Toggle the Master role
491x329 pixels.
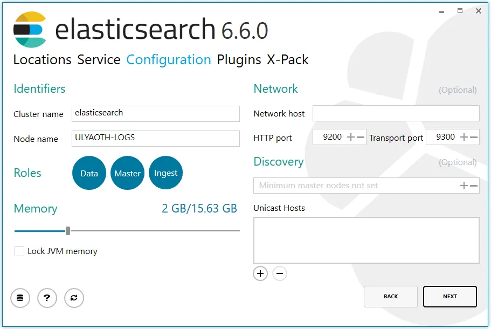127,173
